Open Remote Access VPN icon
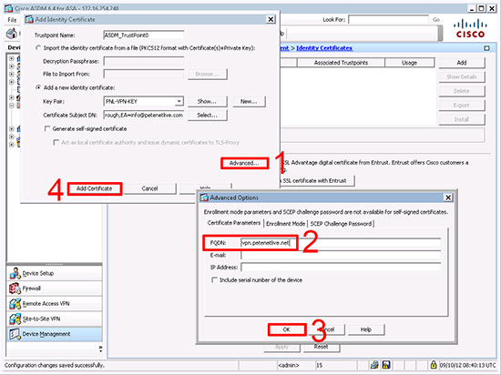 [15, 303]
